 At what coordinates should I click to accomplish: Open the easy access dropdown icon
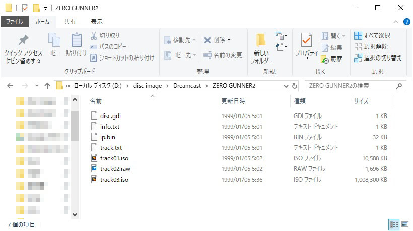[x=281, y=47]
